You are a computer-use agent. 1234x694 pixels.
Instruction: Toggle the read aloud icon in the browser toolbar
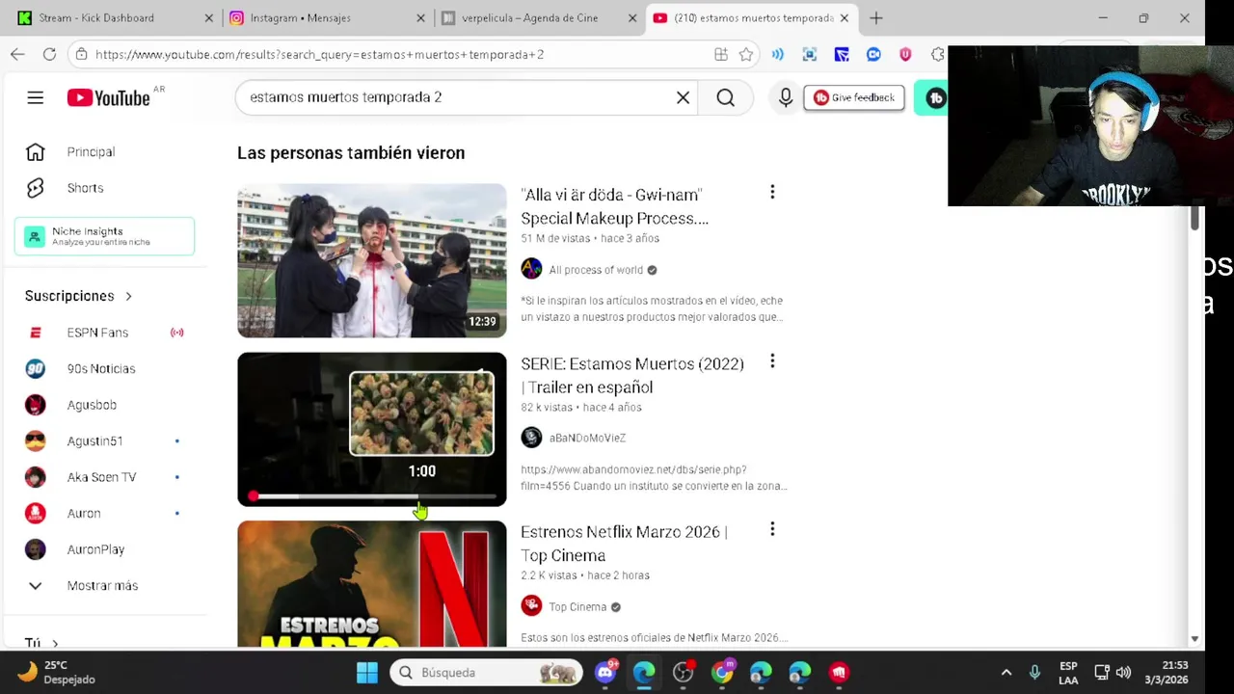click(x=778, y=55)
